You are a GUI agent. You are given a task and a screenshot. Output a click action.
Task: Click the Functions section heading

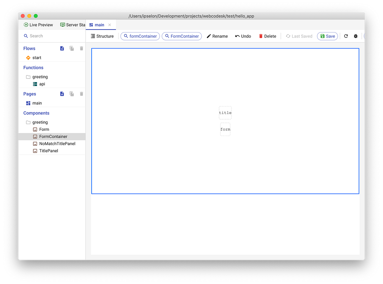tap(33, 68)
